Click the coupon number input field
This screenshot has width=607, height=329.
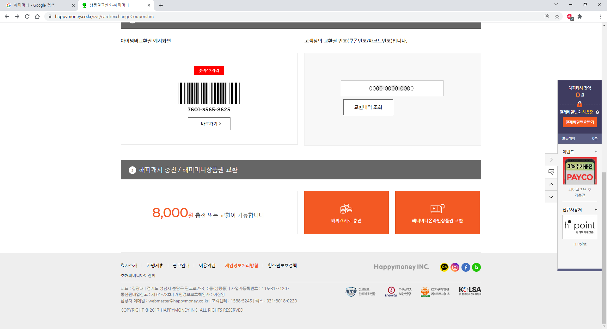point(392,88)
